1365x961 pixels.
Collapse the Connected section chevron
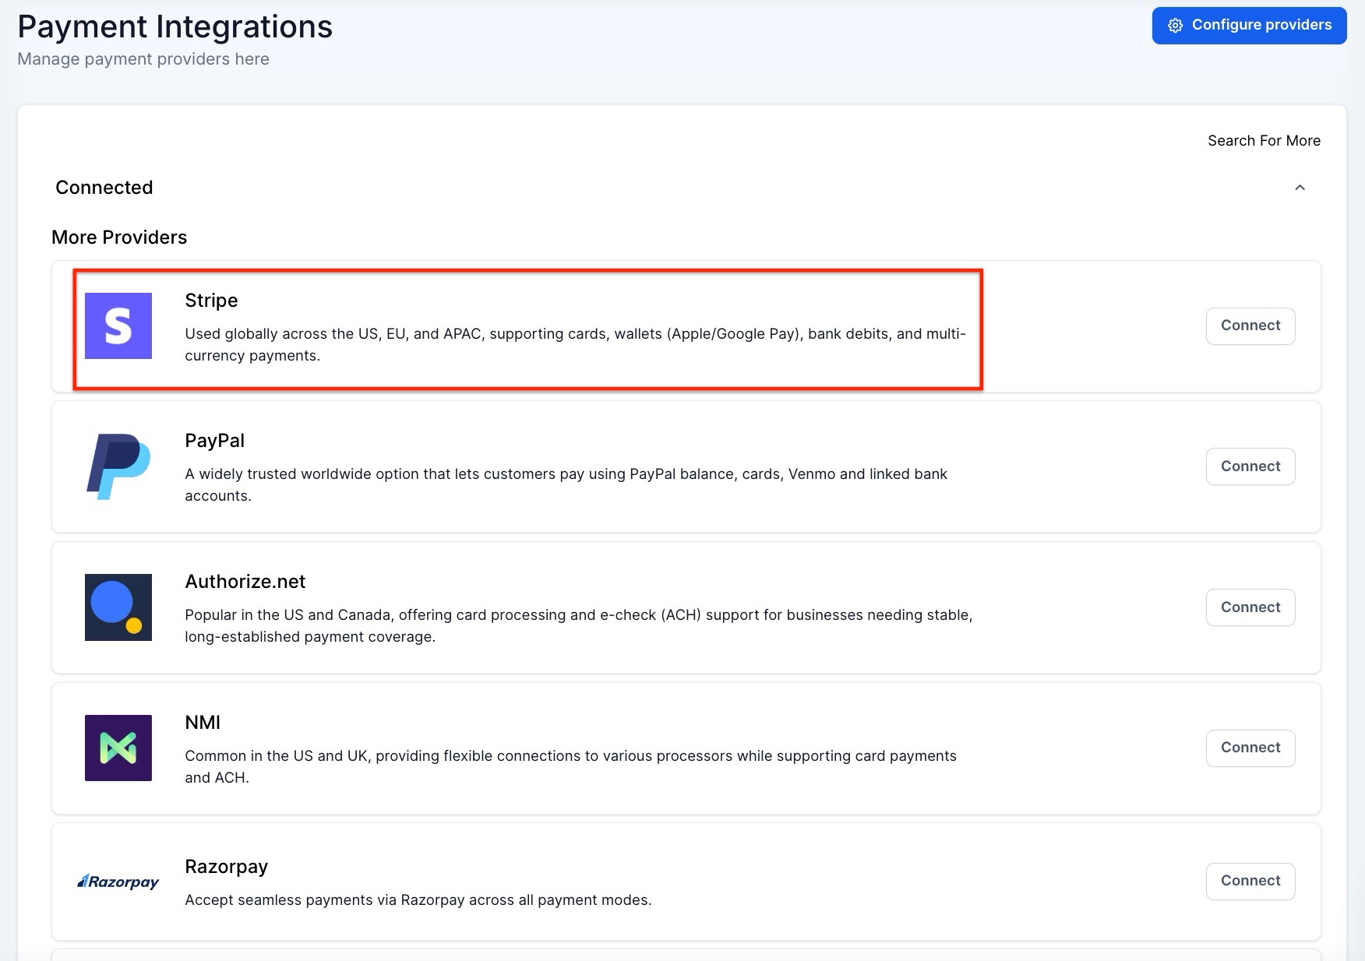click(1300, 188)
